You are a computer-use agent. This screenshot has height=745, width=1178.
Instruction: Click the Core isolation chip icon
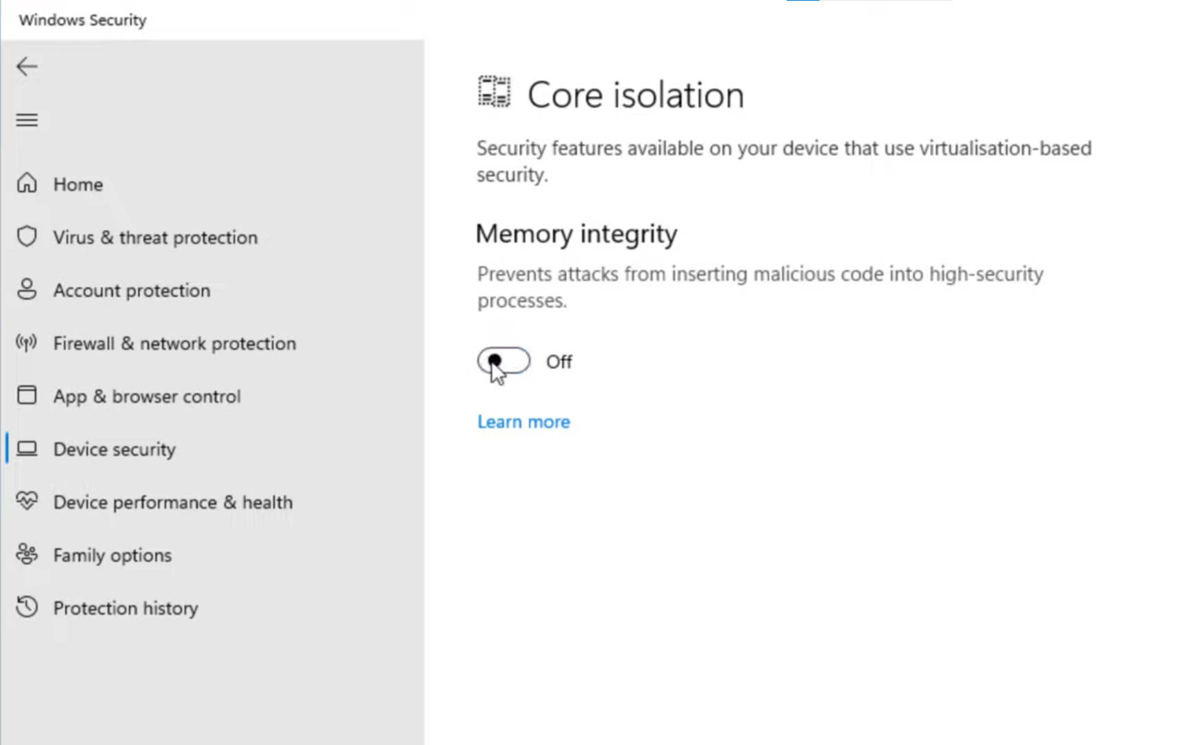pyautogui.click(x=494, y=92)
